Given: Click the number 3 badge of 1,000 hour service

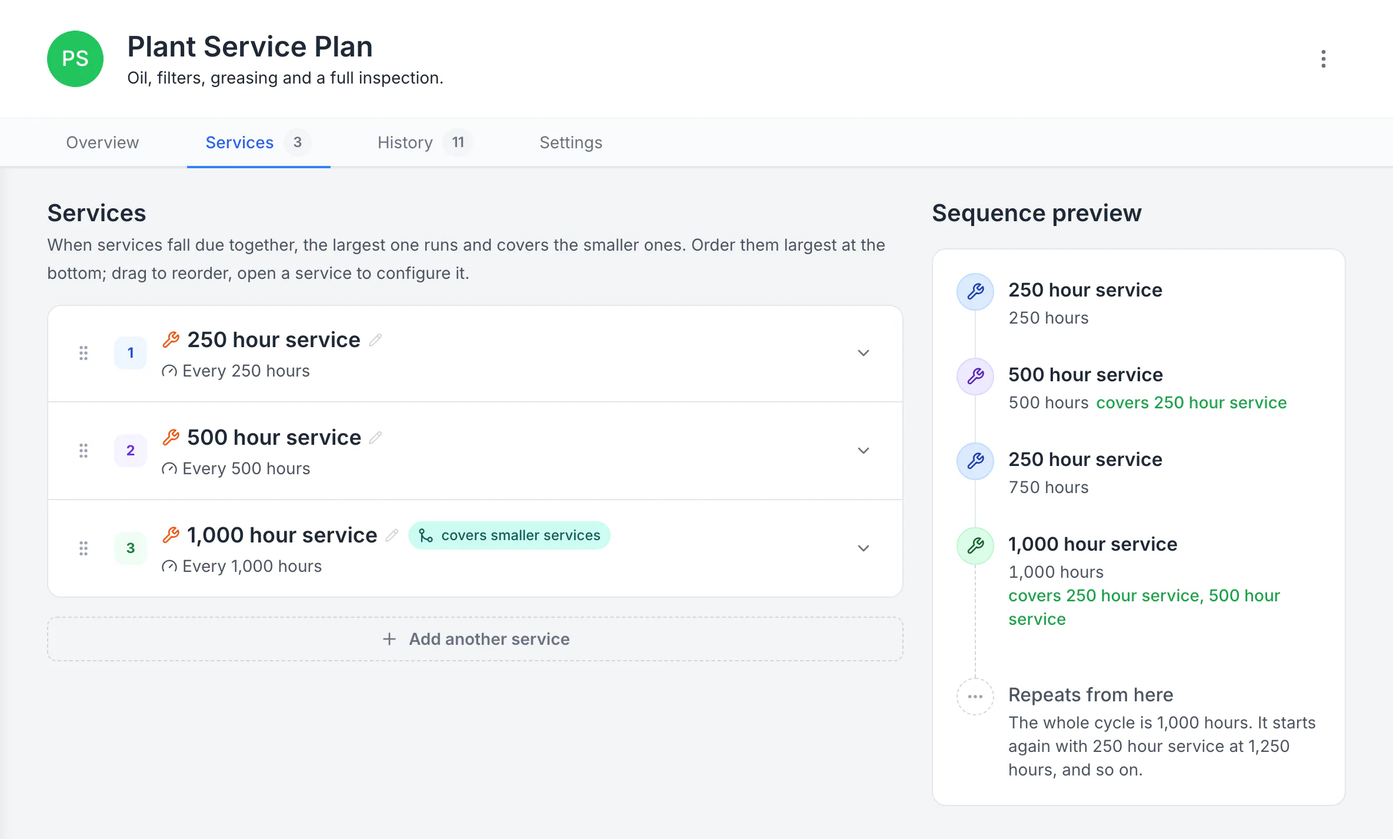Looking at the screenshot, I should pyautogui.click(x=131, y=548).
